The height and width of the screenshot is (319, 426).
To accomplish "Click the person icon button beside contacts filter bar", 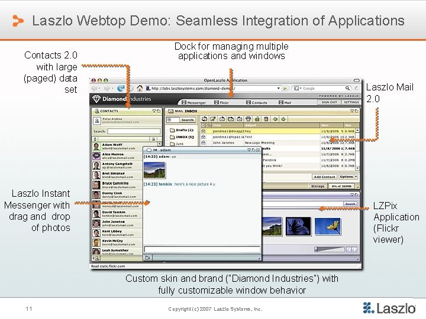I will [x=153, y=139].
